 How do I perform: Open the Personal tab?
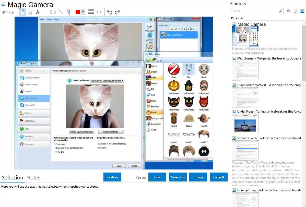click(x=237, y=18)
